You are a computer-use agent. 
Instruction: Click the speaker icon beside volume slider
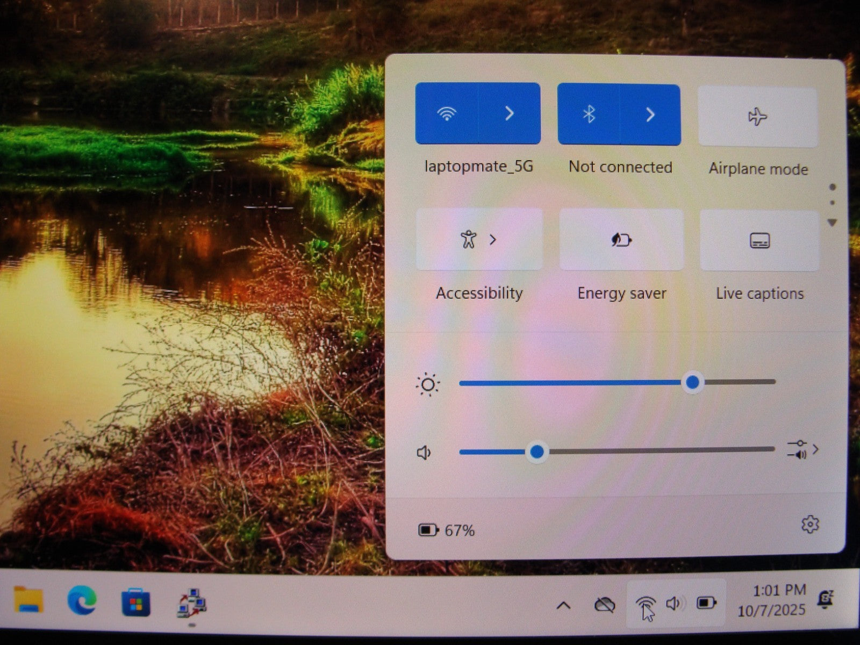(x=424, y=453)
